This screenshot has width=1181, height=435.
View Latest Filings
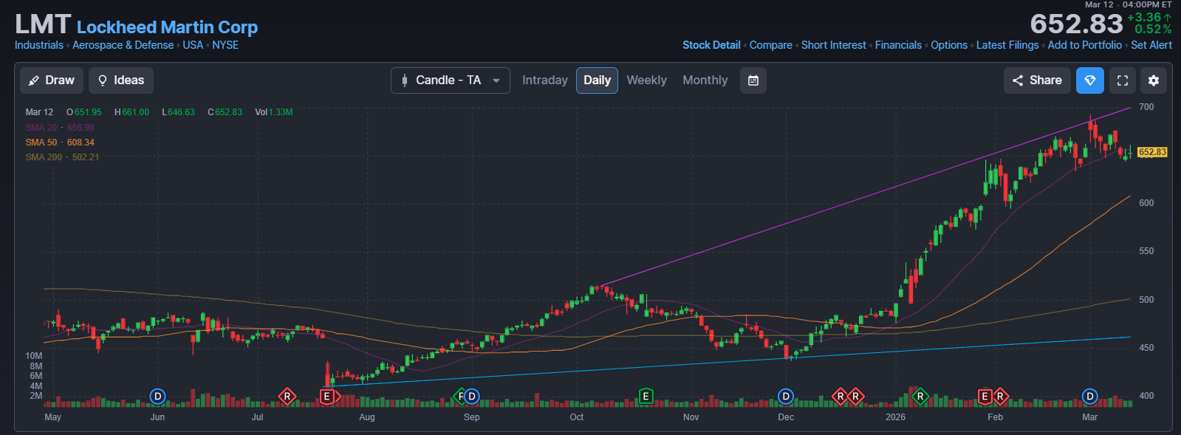pos(1007,45)
